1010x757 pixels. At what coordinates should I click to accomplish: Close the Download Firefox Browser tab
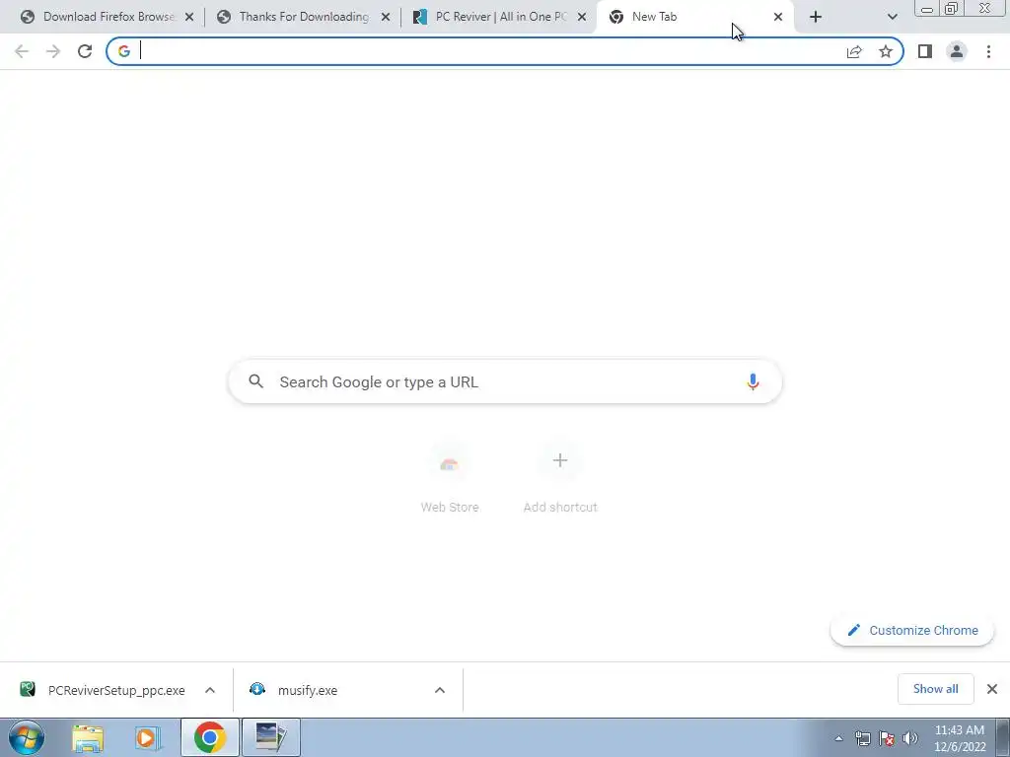click(x=189, y=18)
